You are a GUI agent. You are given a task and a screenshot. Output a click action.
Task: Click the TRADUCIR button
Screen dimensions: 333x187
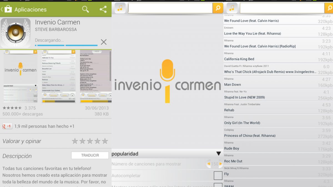point(90,155)
